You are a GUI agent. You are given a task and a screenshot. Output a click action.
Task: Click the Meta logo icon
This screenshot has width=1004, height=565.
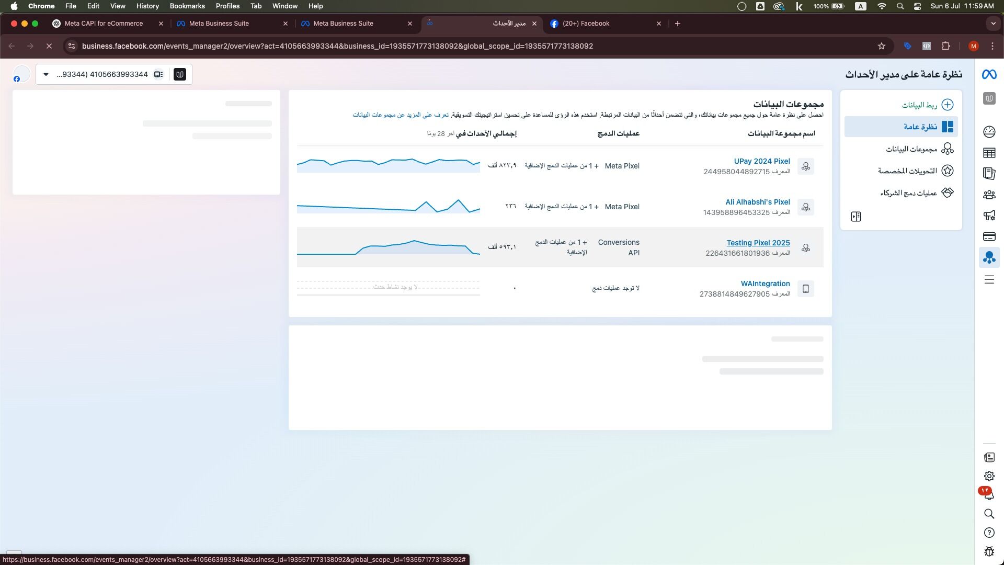pyautogui.click(x=989, y=74)
